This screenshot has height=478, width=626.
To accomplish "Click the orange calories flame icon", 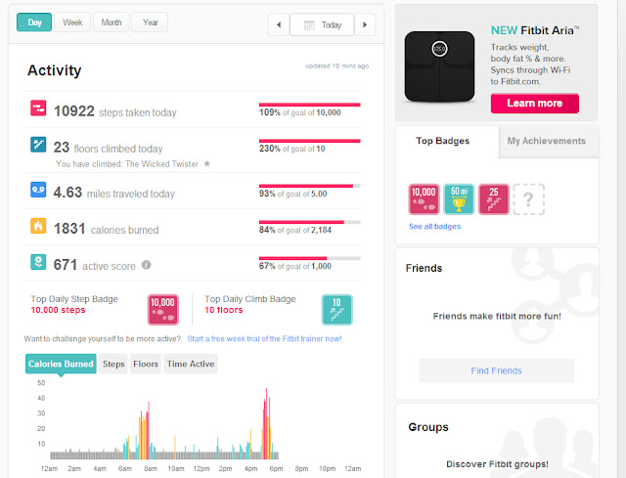I will [x=38, y=226].
